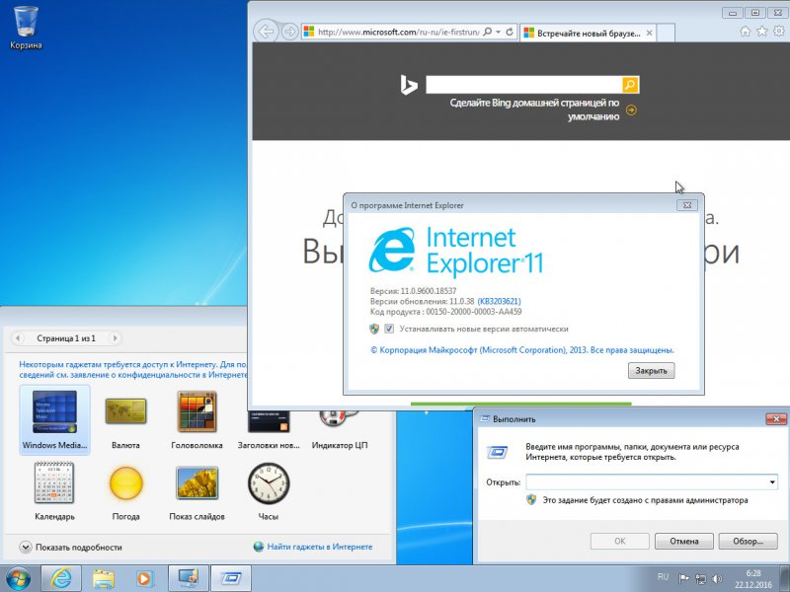
Task: Open the address bar search dropdown arrow
Action: pyautogui.click(x=499, y=32)
